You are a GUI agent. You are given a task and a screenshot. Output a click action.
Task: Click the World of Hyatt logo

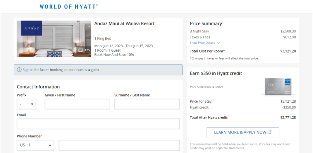click(x=69, y=6)
